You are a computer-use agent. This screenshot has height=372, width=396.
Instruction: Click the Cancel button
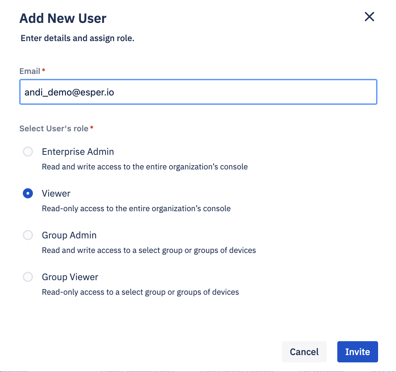304,352
